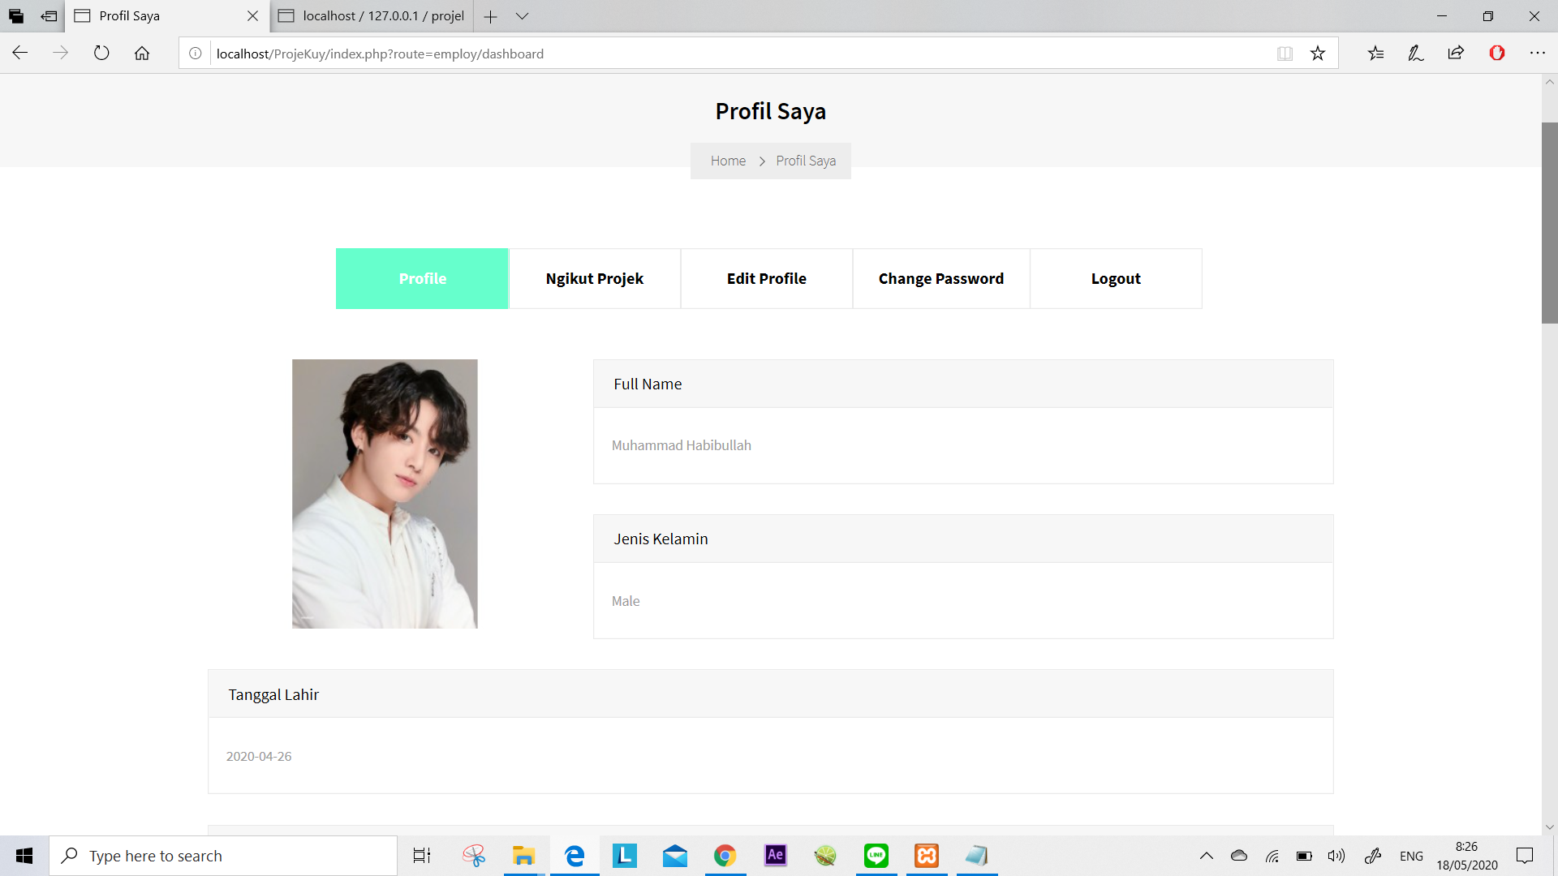Show hidden system tray icons
The width and height of the screenshot is (1558, 876).
1207,856
